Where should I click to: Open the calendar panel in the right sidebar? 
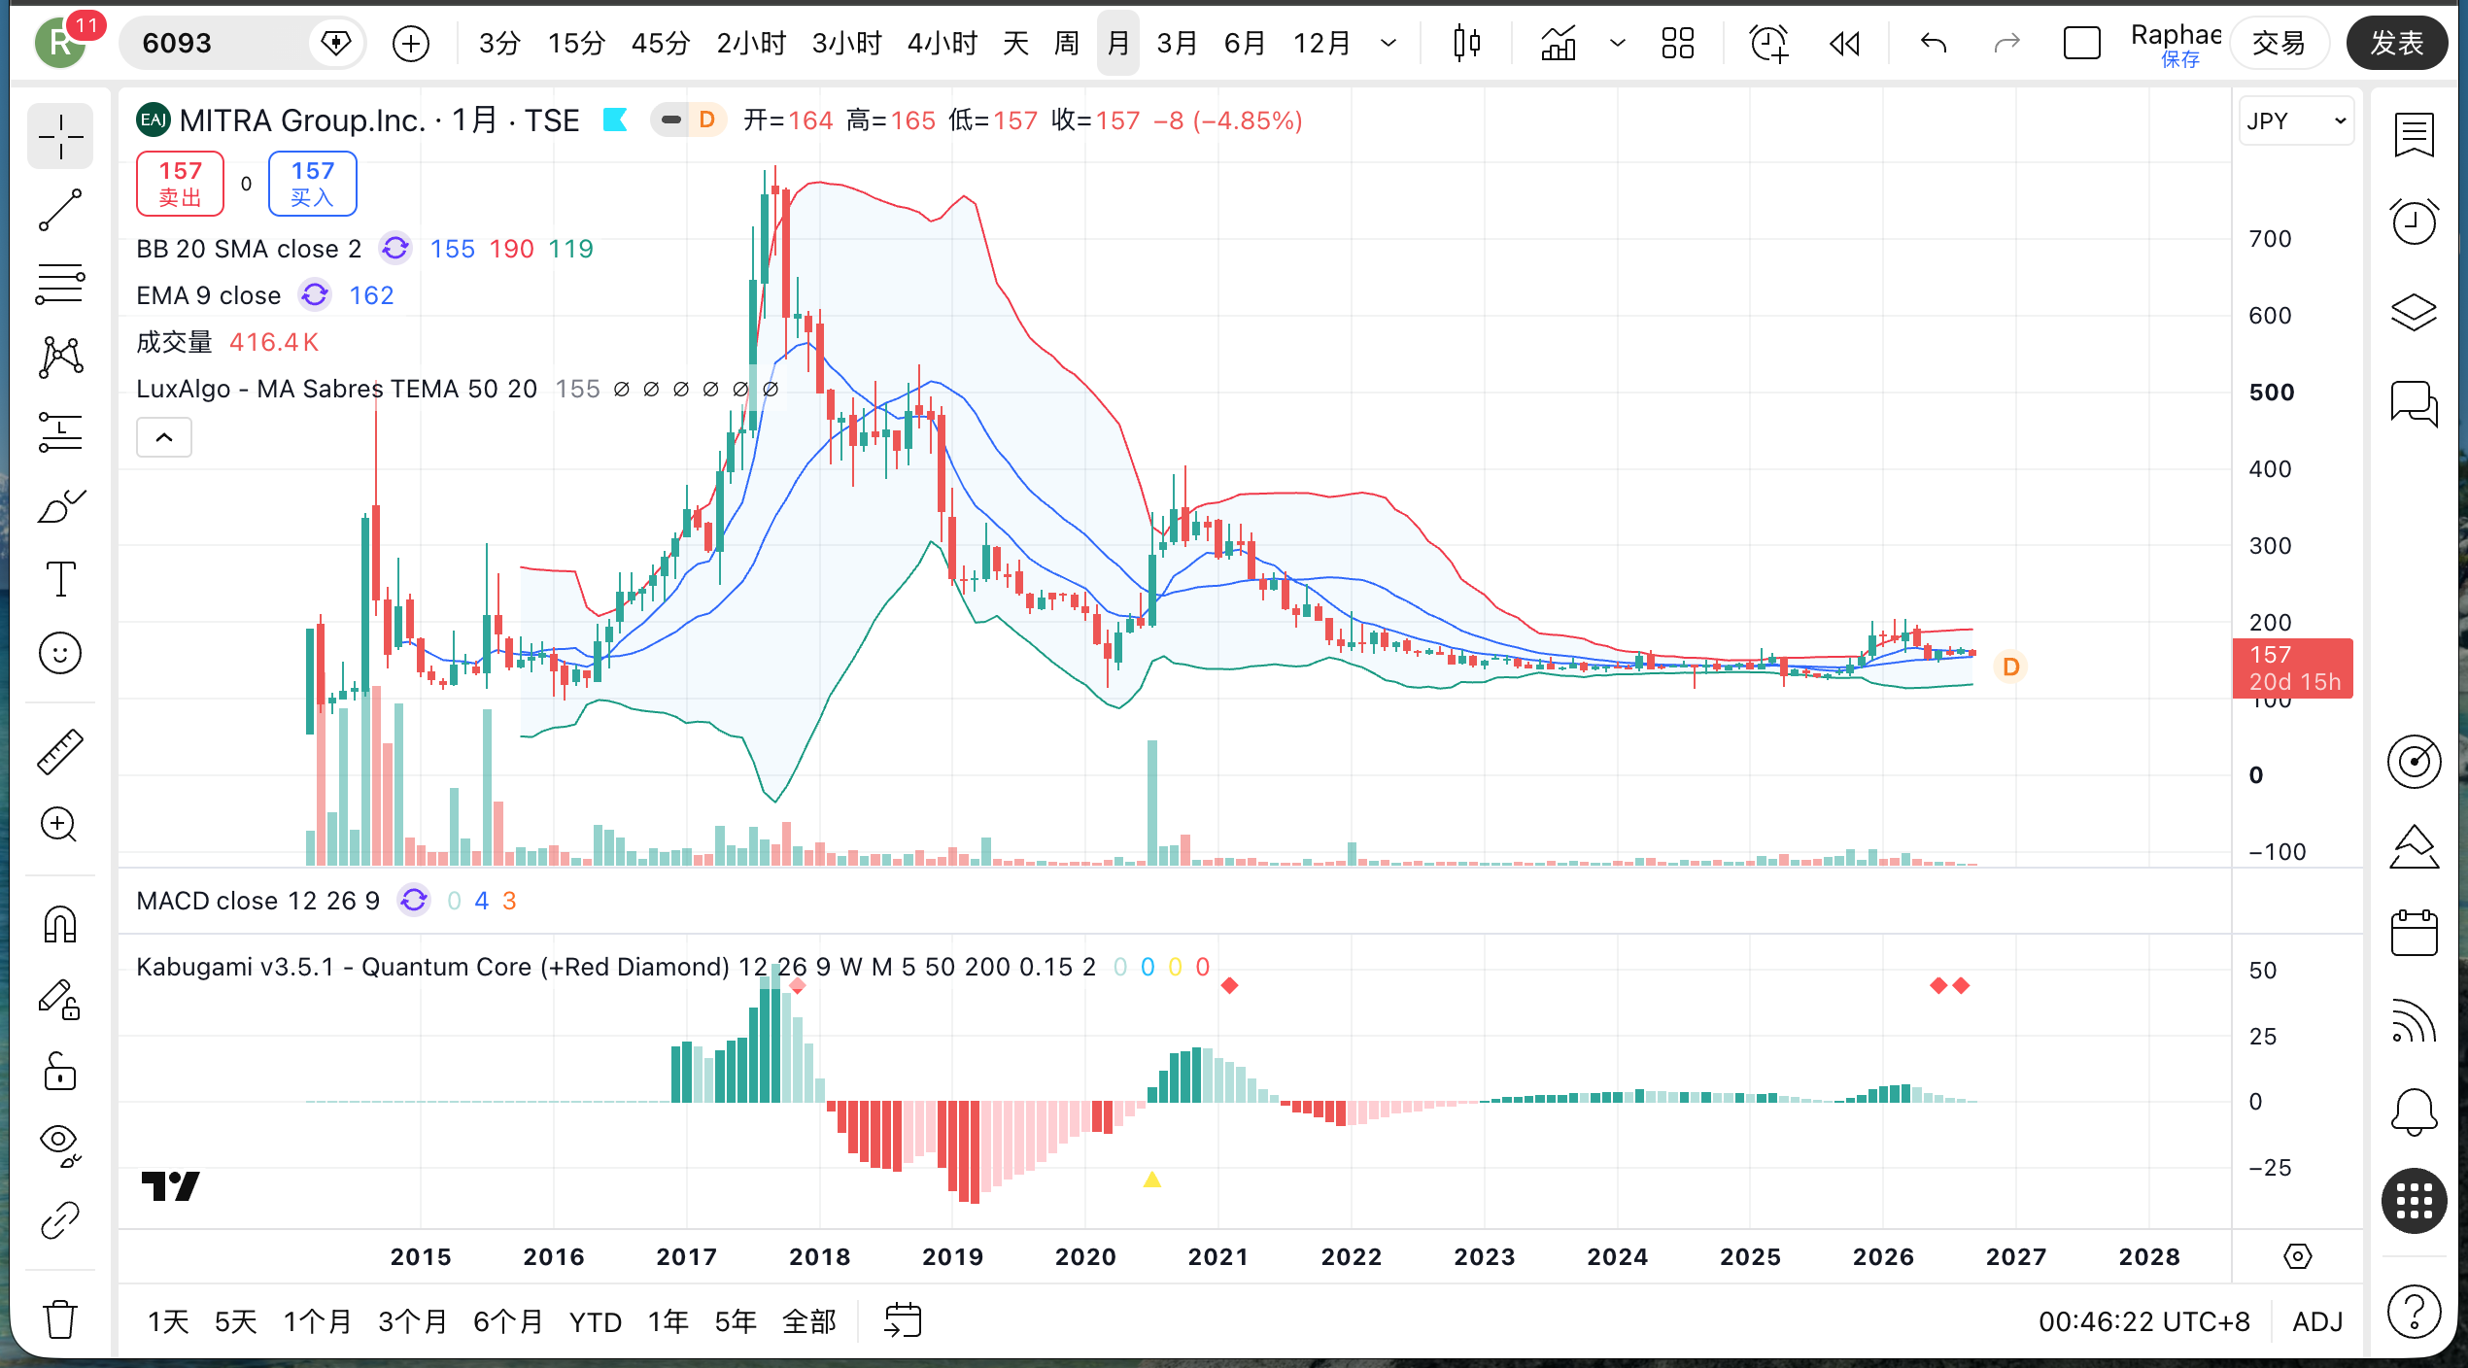(x=2414, y=934)
